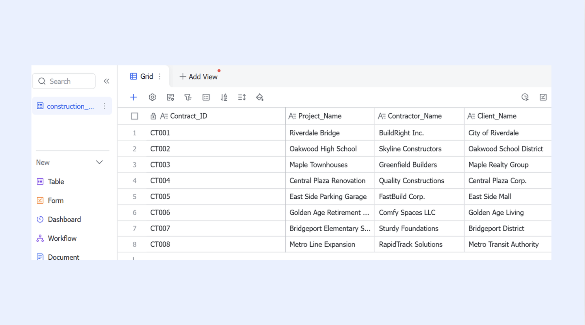The width and height of the screenshot is (585, 325).
Task: Select cell CT004
Action: (216, 181)
